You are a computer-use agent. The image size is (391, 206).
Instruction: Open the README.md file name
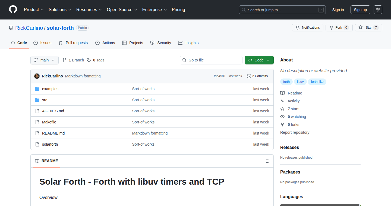click(53, 133)
